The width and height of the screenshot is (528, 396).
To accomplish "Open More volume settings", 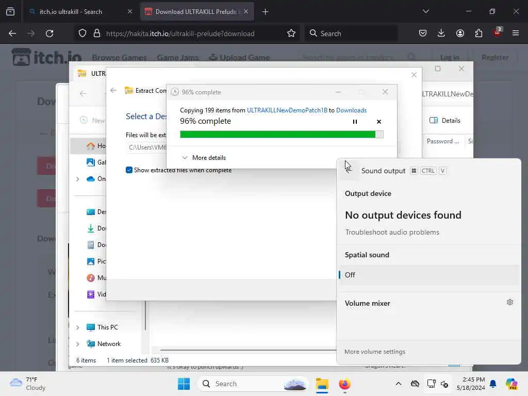I will click(375, 352).
